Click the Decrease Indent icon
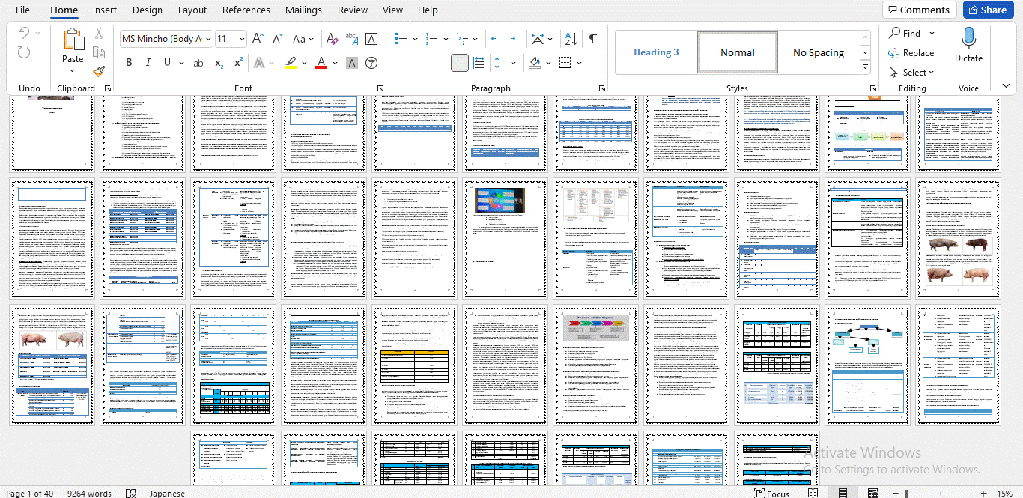The width and height of the screenshot is (1023, 498). point(497,39)
